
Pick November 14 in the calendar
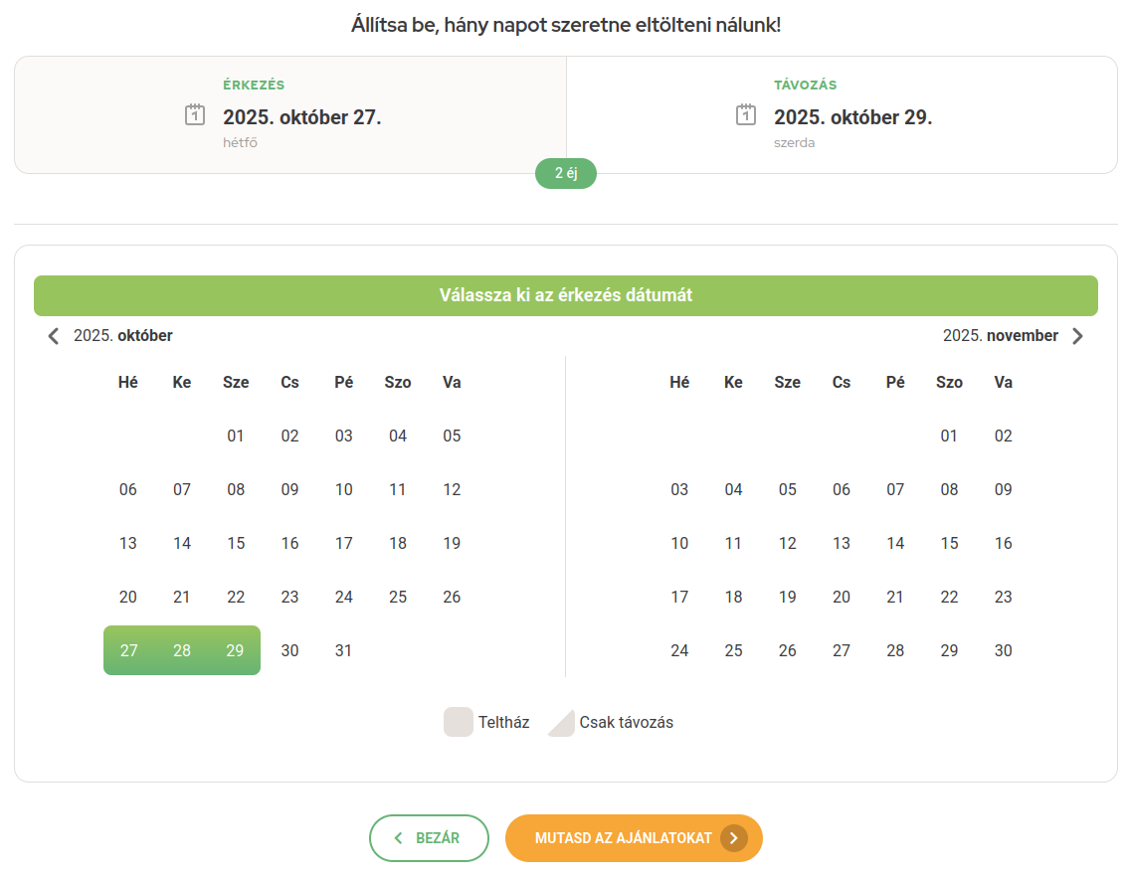click(895, 543)
